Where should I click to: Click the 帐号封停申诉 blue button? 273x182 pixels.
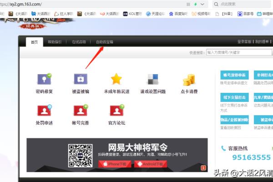234,75
